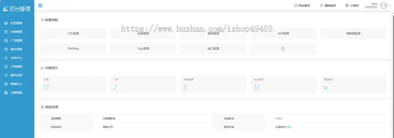Open the Tags管理 shortcut
The image size is (394, 138).
tap(143, 49)
